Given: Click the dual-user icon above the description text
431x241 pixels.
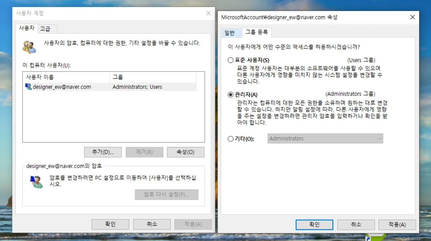Looking at the screenshot, I should 29,47.
